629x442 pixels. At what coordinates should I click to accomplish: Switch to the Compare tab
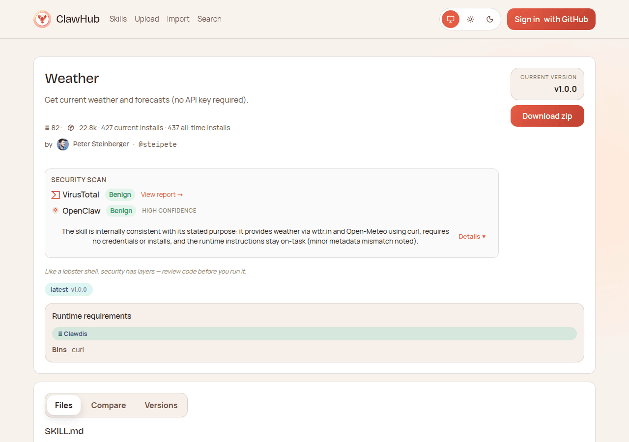click(x=108, y=405)
